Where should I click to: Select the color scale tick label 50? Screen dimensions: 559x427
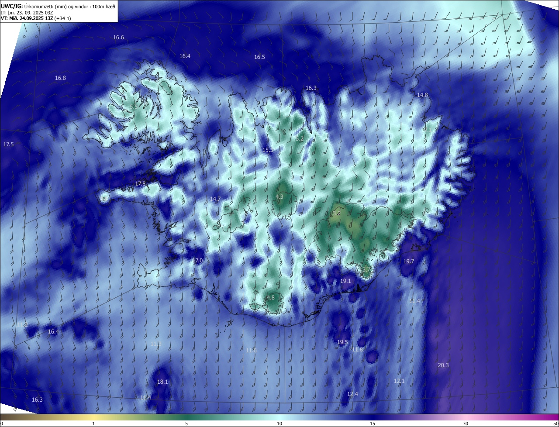coord(556,424)
